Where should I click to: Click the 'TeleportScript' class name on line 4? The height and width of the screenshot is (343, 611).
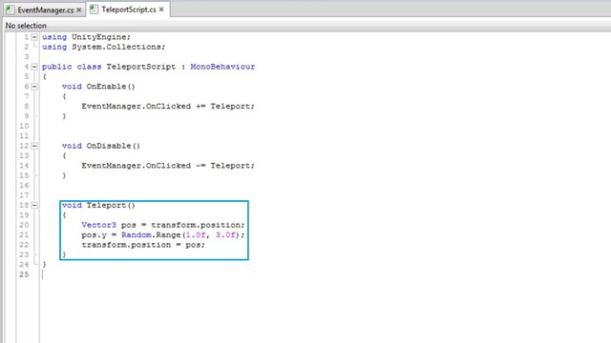coord(141,67)
